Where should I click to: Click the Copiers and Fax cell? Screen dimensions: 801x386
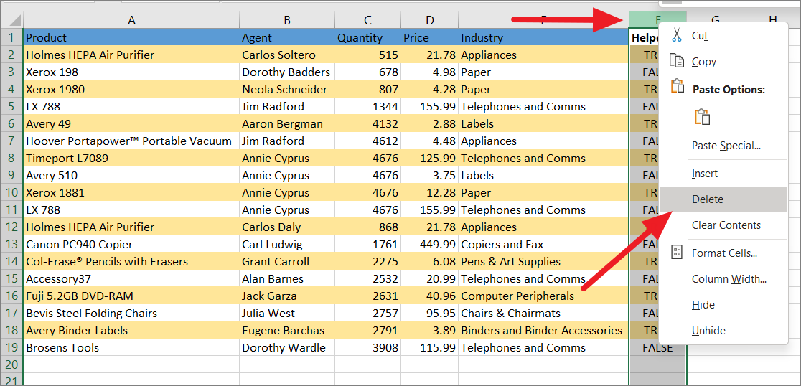(543, 245)
